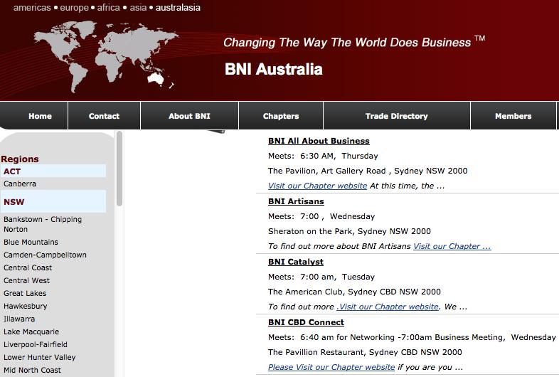Viewport: 559px width, 377px height.
Task: Open BNI All About Business chapter
Action: coord(319,141)
